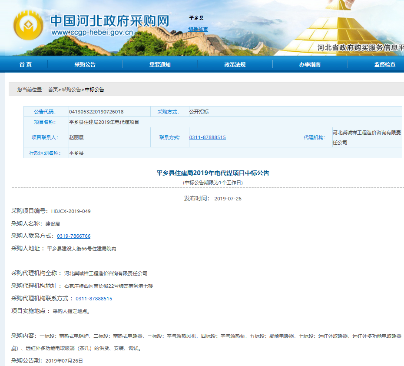
Task: Click the 中国河北政府采购网 site title
Action: point(109,20)
